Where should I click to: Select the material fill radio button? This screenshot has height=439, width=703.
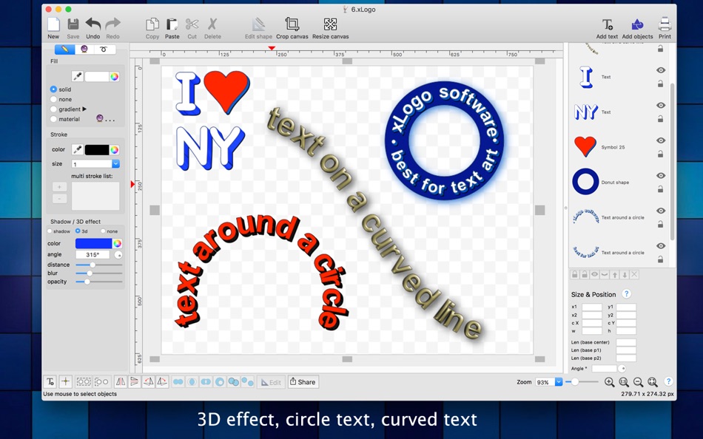[53, 119]
